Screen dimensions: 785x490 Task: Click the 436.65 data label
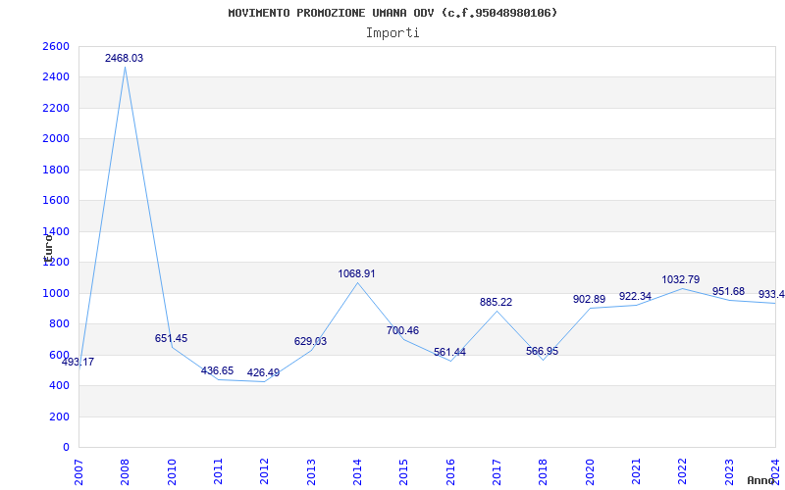click(217, 371)
